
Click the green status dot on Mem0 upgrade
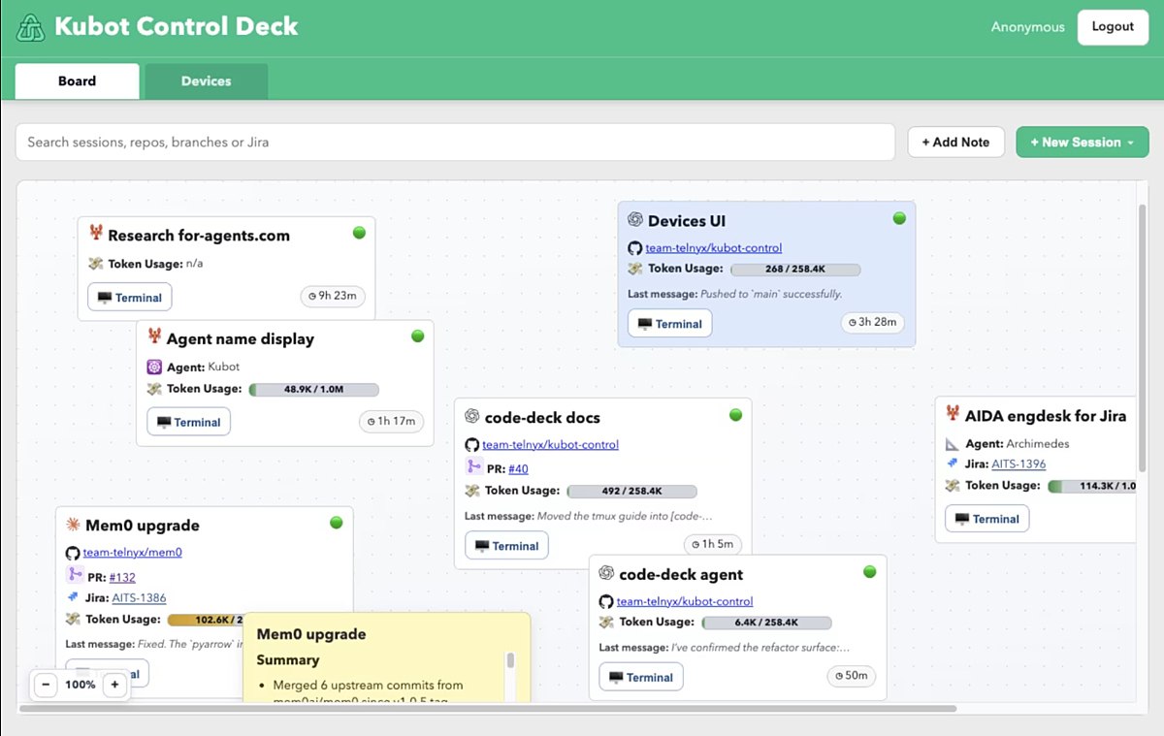pos(337,523)
